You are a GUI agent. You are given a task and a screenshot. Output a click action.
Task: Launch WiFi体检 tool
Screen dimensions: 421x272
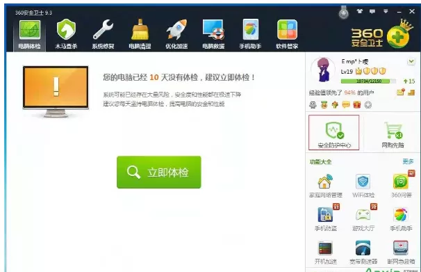tap(363, 186)
